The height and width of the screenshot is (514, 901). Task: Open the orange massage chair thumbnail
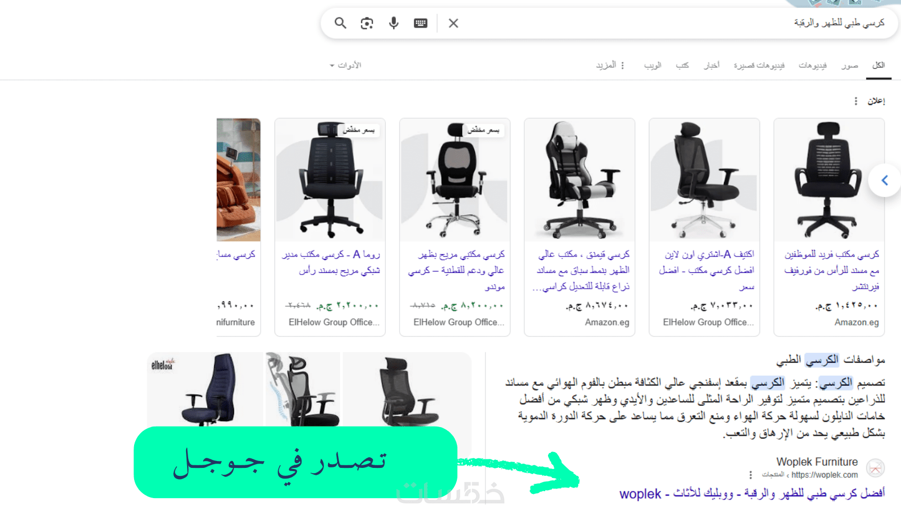pos(238,180)
